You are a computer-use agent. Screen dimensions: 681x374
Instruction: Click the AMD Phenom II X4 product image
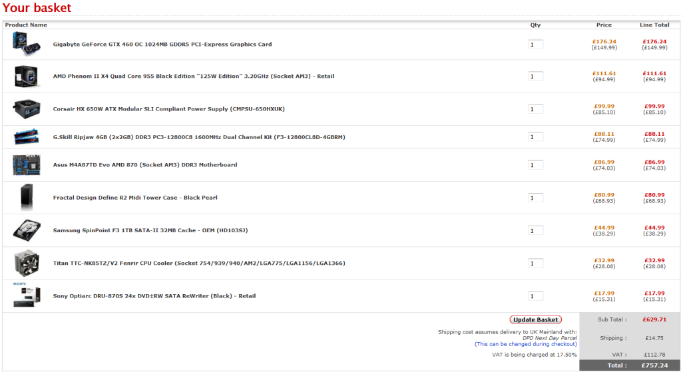[27, 77]
